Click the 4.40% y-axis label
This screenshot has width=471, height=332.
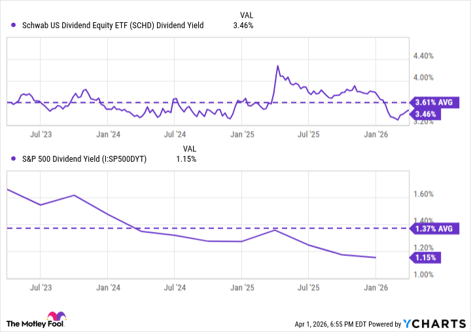pos(425,56)
